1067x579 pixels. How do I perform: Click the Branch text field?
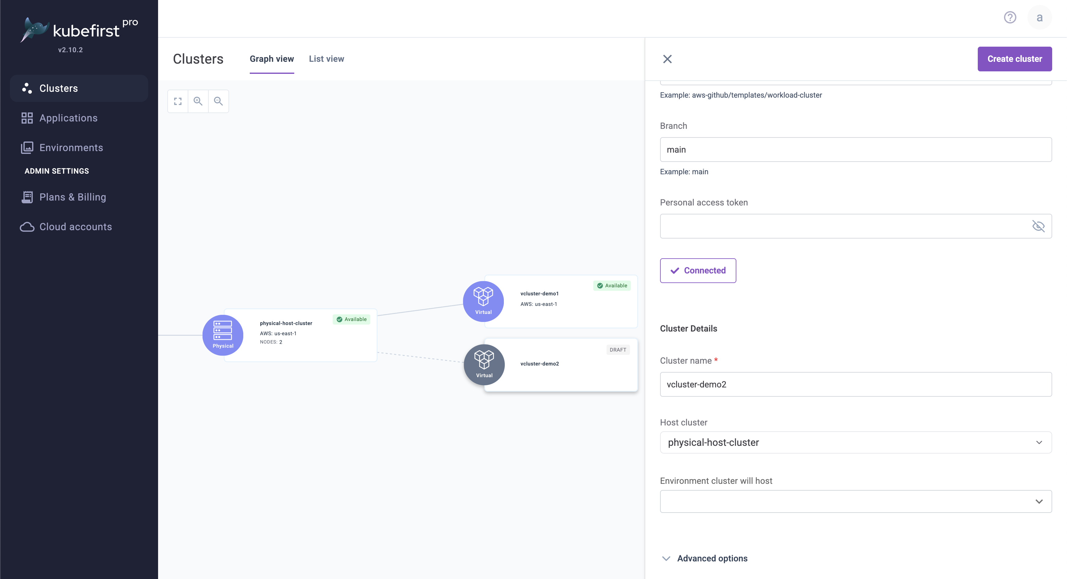pyautogui.click(x=855, y=150)
